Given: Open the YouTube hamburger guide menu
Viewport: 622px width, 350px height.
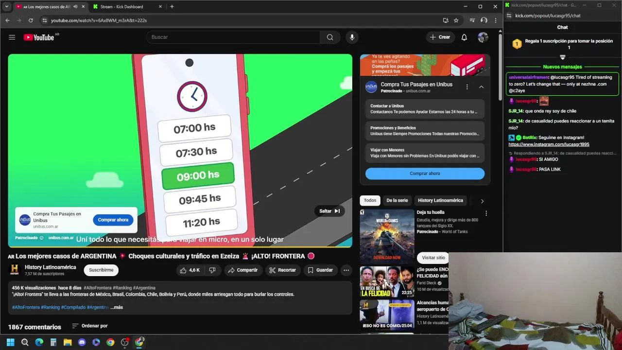Looking at the screenshot, I should pos(12,37).
